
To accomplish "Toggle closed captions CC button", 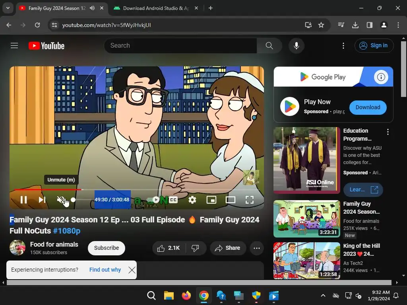I will [x=173, y=200].
